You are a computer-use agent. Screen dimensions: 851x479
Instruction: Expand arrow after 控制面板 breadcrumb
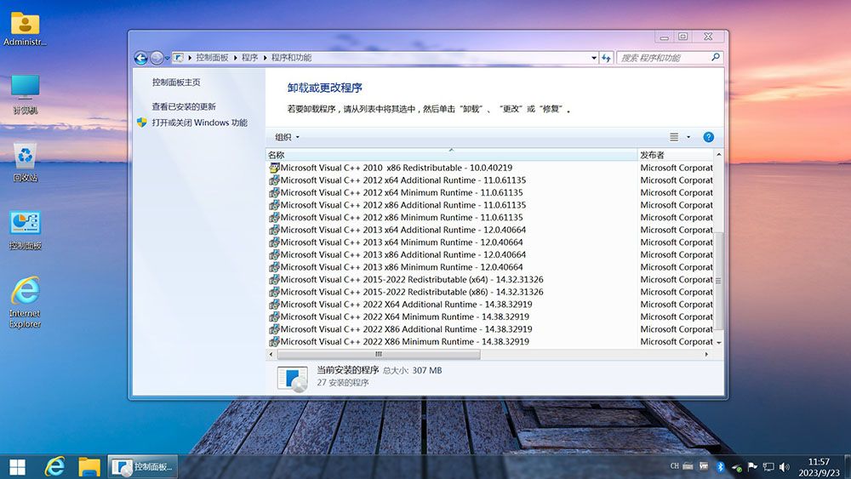236,58
